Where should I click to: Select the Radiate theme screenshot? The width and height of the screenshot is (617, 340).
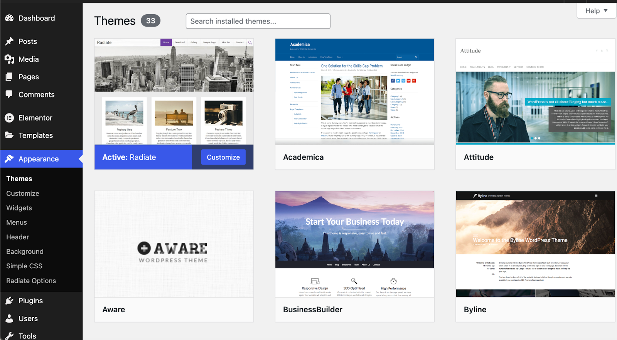pos(174,92)
